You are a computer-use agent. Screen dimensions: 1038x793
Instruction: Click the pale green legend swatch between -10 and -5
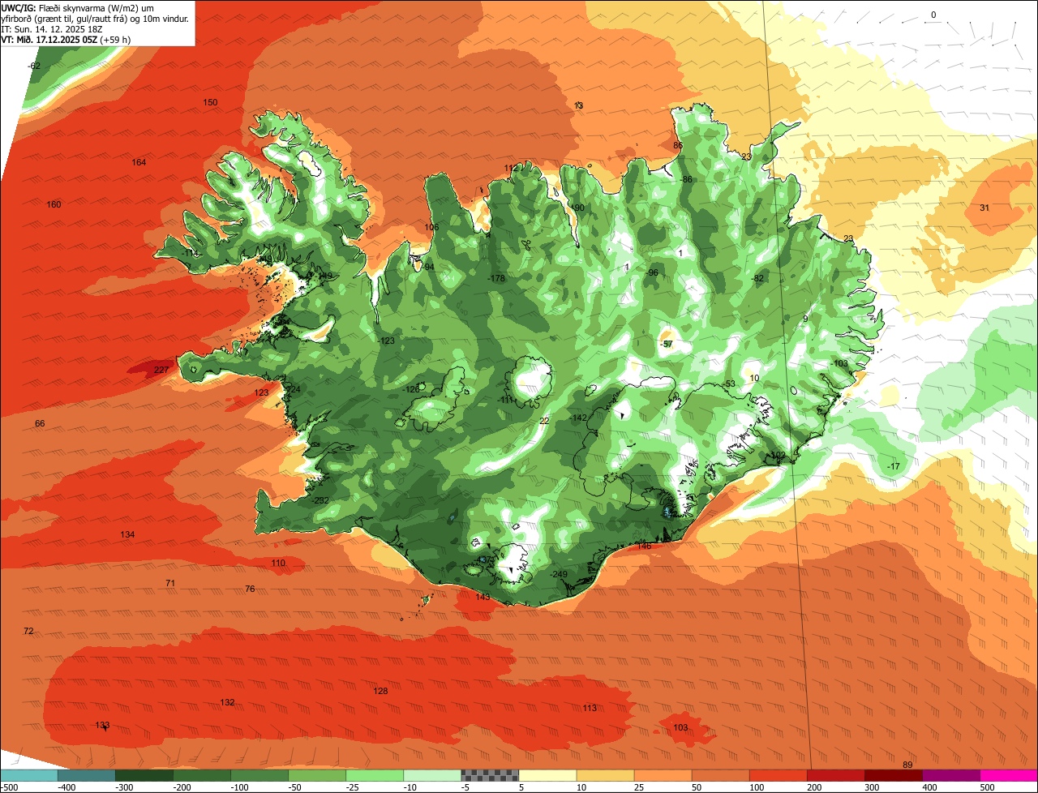[432, 775]
